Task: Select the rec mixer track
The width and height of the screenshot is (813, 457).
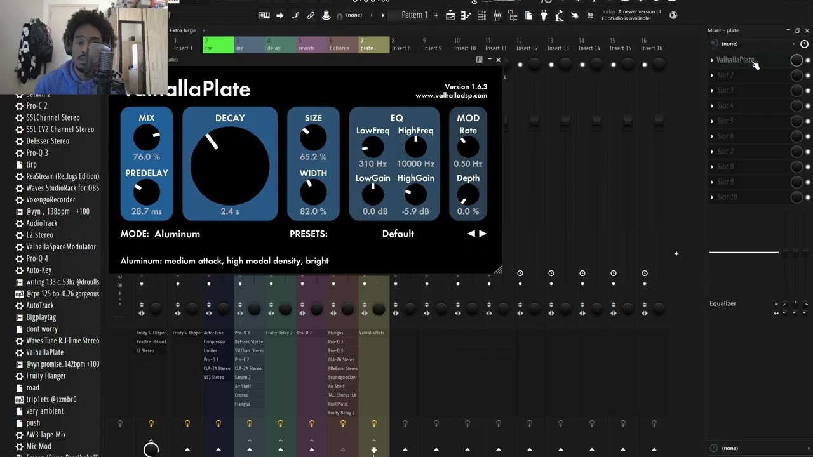Action: click(x=218, y=44)
